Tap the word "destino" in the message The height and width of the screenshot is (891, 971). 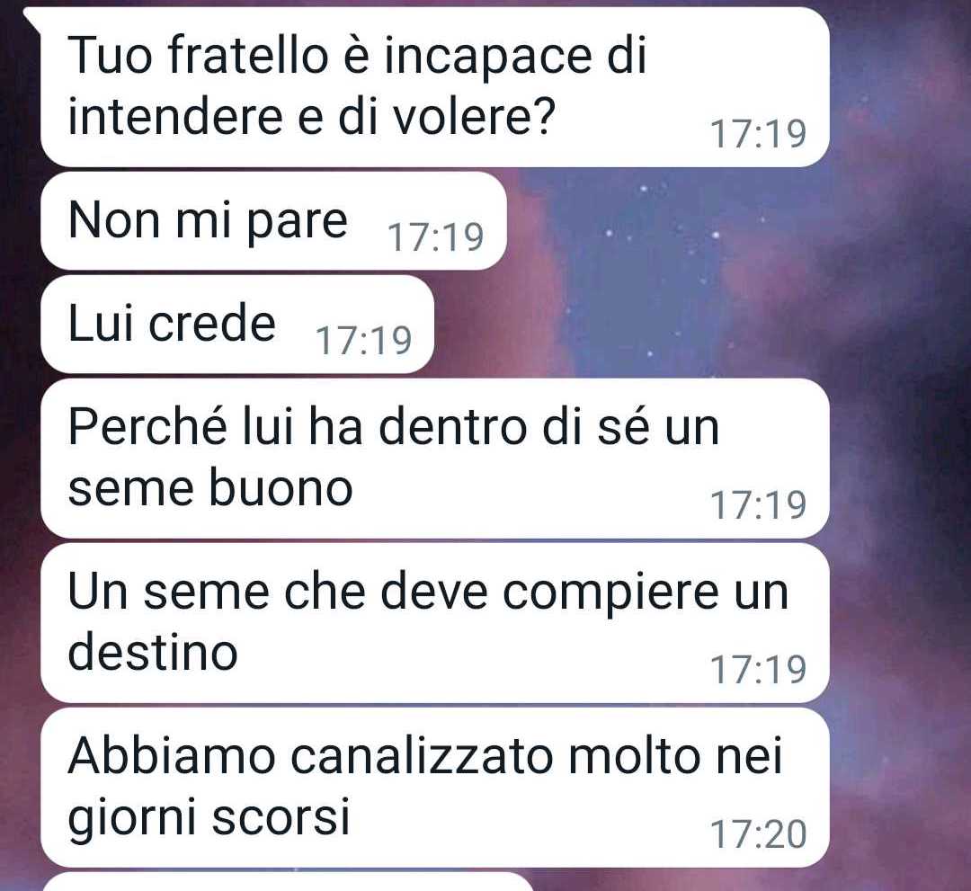click(153, 653)
